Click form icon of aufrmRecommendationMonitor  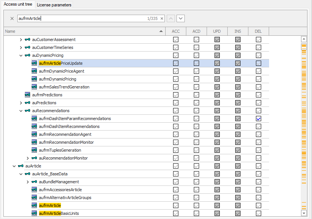click(34, 142)
